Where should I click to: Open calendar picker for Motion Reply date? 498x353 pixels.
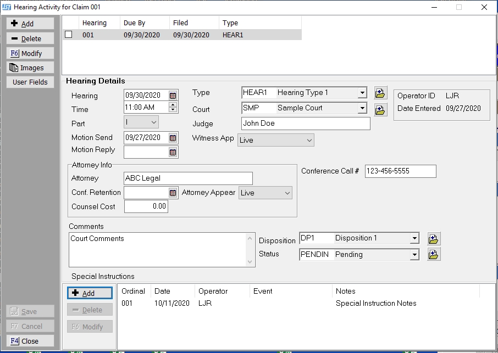(x=173, y=152)
